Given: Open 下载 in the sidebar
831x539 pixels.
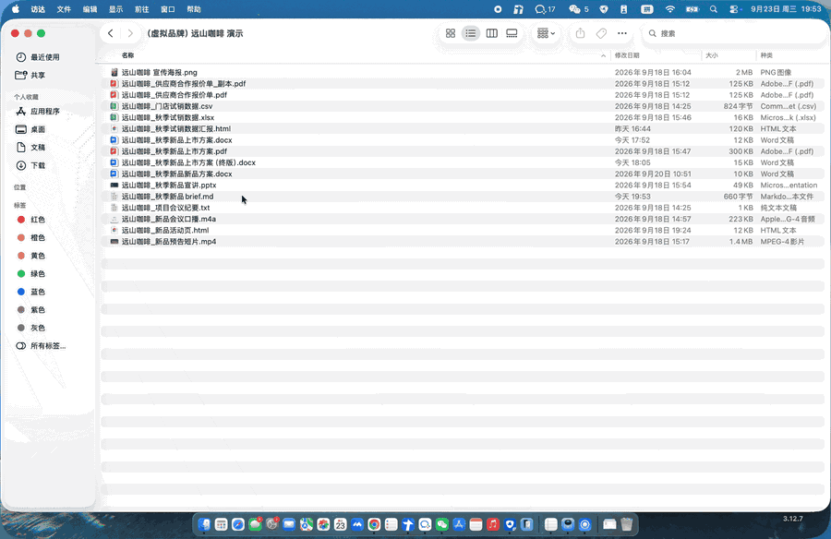Looking at the screenshot, I should pyautogui.click(x=30, y=165).
